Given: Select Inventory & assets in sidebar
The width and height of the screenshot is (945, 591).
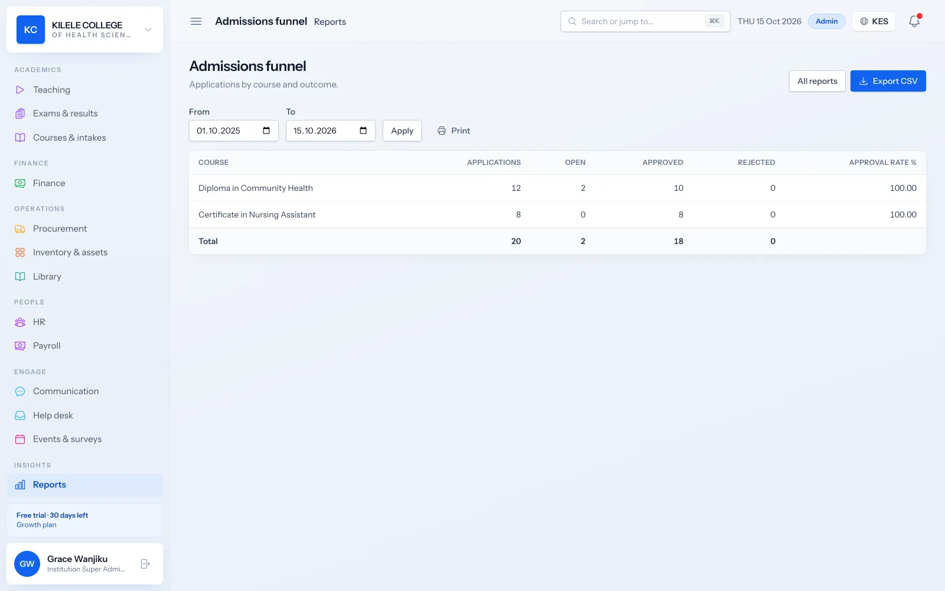Looking at the screenshot, I should point(84,252).
